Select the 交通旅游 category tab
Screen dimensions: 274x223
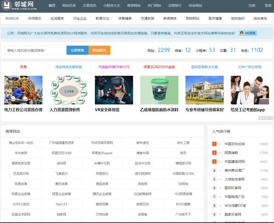click(x=147, y=18)
